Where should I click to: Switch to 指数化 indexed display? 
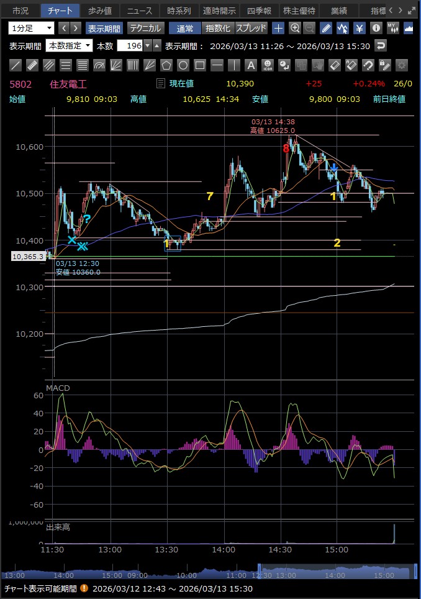217,28
